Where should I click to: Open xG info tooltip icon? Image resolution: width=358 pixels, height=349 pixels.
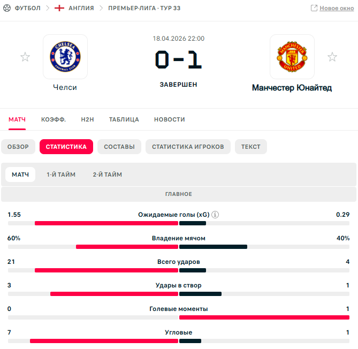pyautogui.click(x=215, y=215)
